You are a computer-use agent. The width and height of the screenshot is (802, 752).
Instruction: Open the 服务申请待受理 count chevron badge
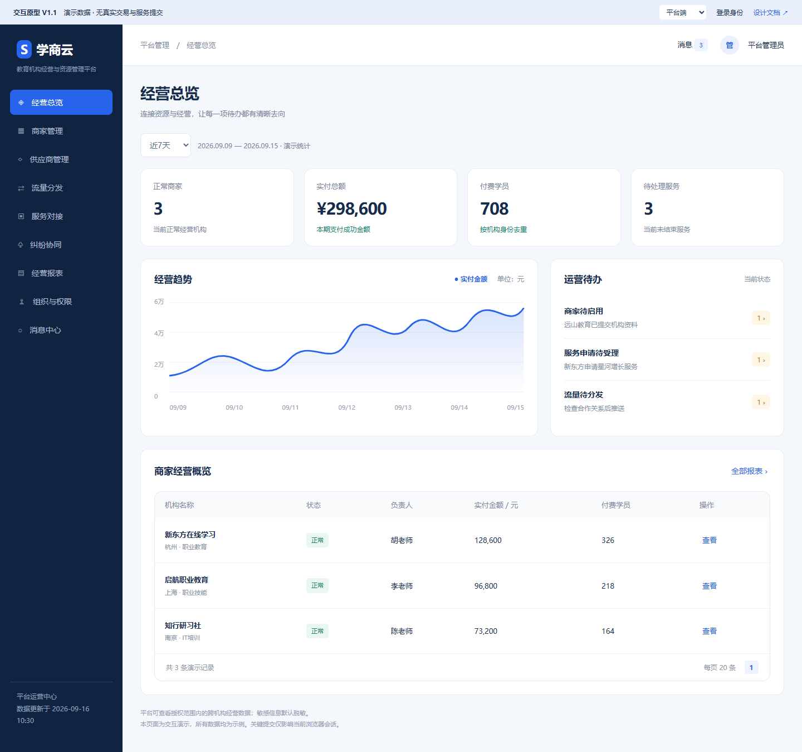tap(761, 360)
